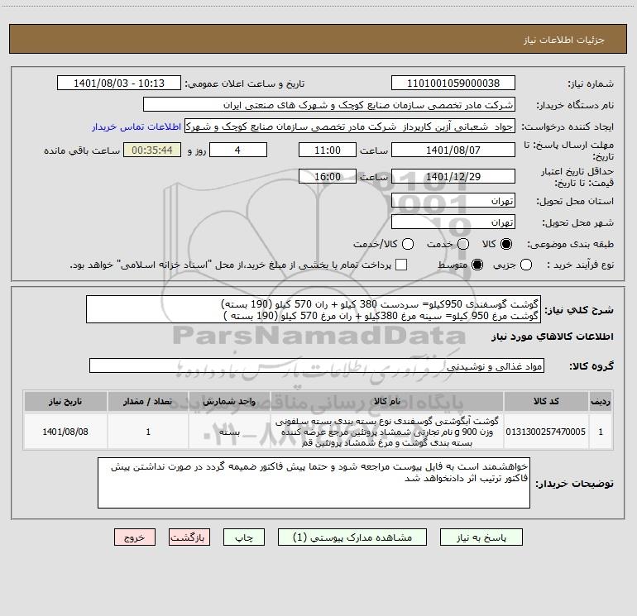Click the شرح کلی نیاز description box
Image resolution: width=637 pixels, height=616 pixels.
[x=314, y=309]
